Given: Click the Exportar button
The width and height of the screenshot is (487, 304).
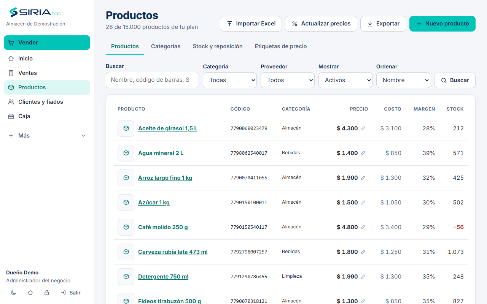Looking at the screenshot, I should click(x=383, y=24).
